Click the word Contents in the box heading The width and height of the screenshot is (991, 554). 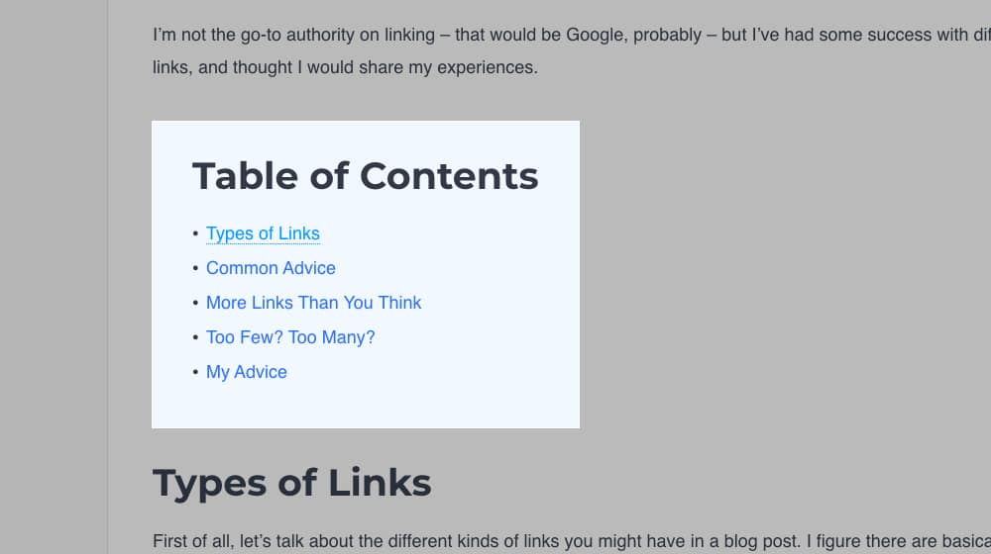tap(449, 176)
